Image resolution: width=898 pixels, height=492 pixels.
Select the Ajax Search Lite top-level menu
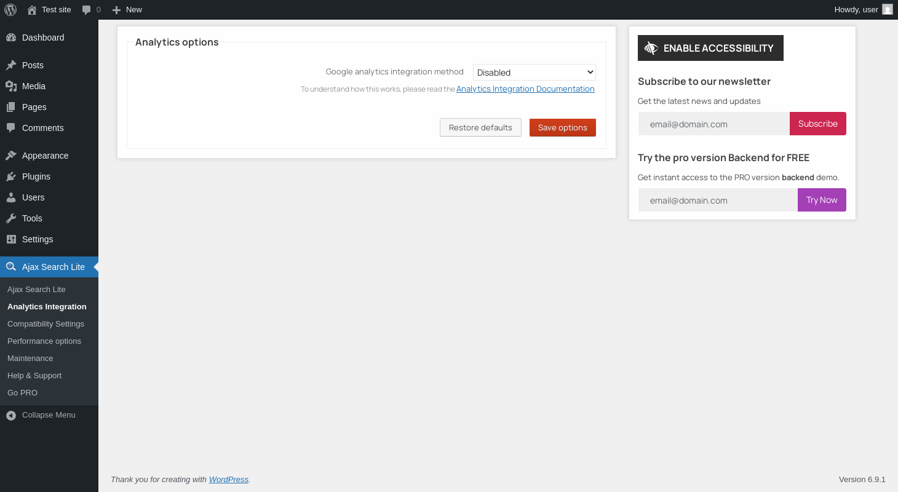coord(49,267)
